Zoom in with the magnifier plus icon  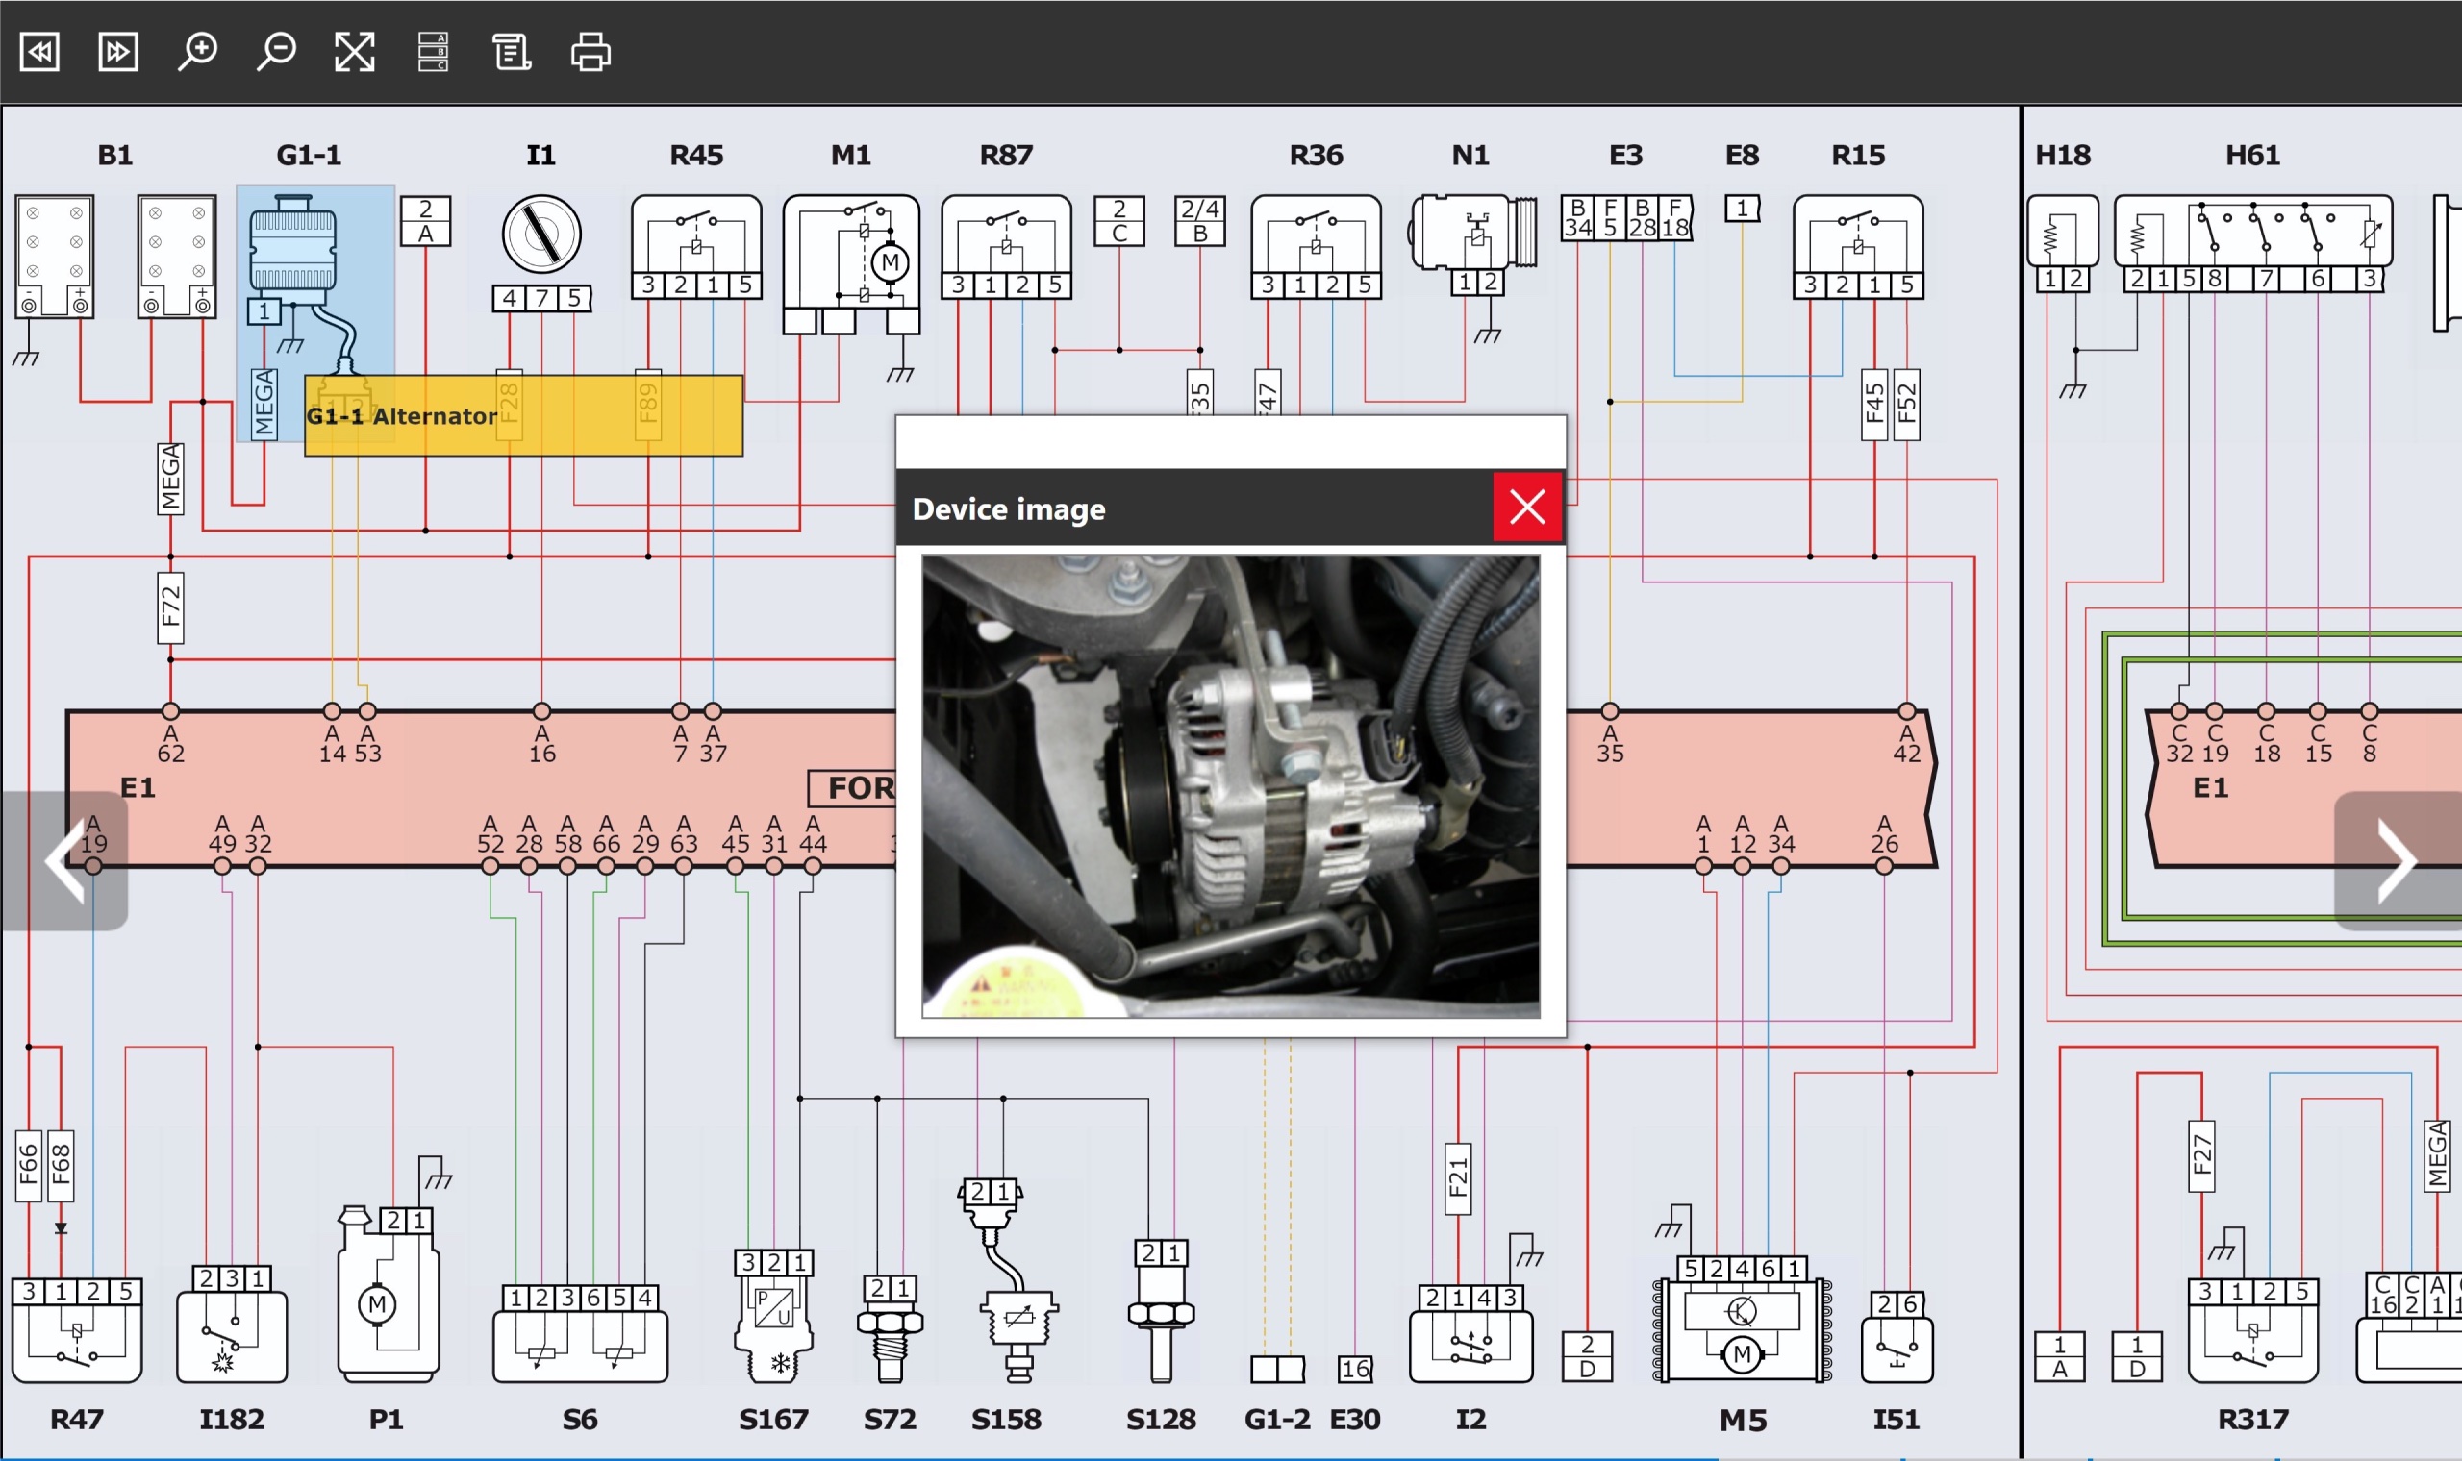[197, 51]
